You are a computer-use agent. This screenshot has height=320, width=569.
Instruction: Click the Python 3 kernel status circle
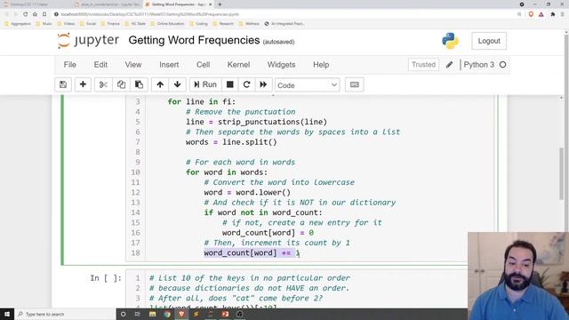tap(502, 65)
